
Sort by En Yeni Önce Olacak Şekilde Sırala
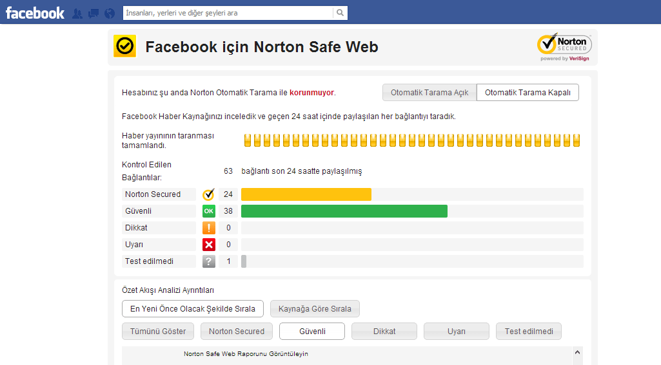192,309
